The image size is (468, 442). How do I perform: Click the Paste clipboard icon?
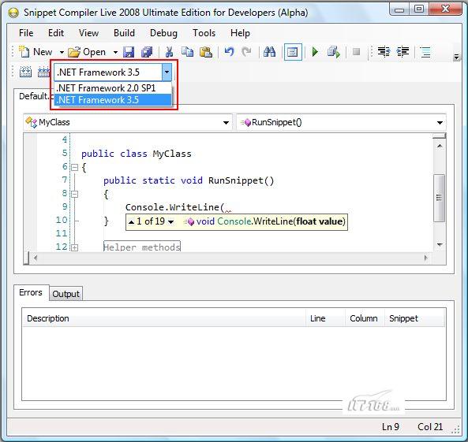tap(206, 52)
